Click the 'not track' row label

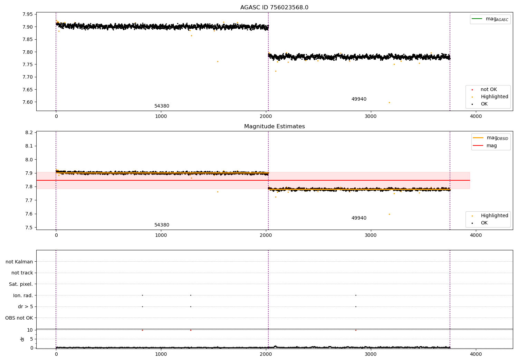(x=22, y=273)
